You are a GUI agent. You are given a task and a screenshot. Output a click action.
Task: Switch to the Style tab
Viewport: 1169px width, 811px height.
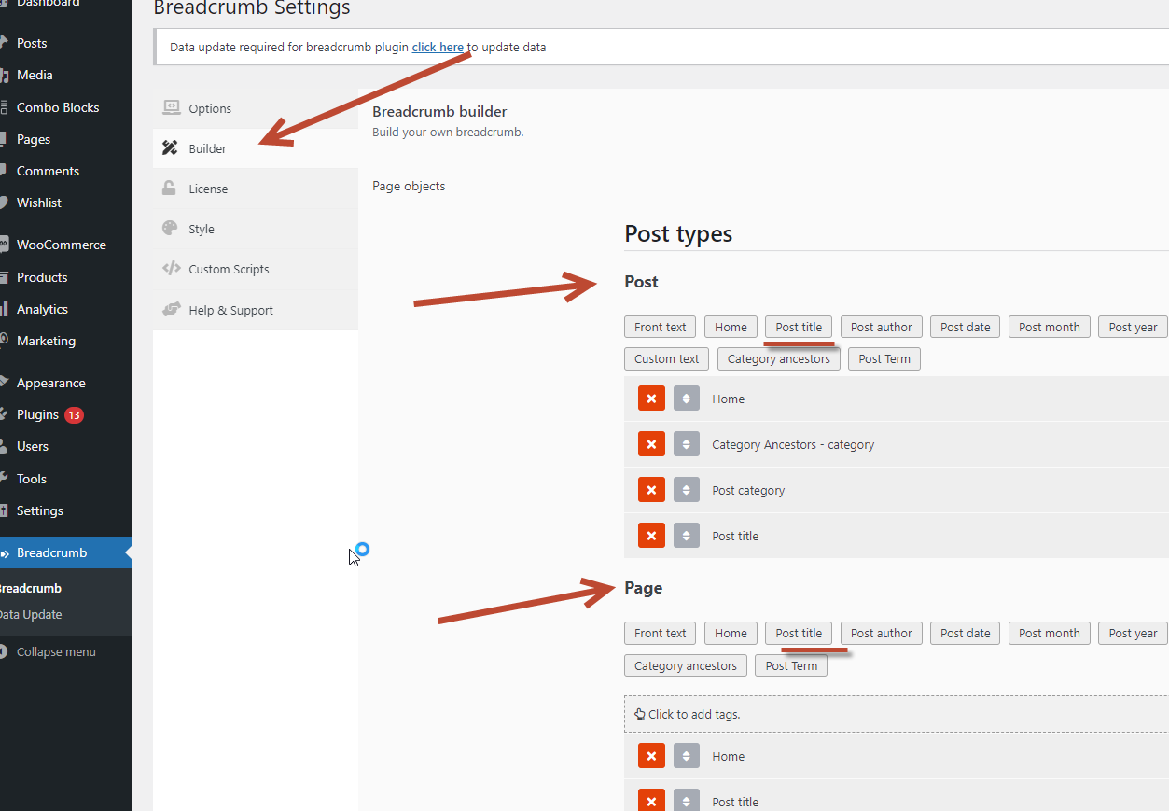tap(256, 229)
